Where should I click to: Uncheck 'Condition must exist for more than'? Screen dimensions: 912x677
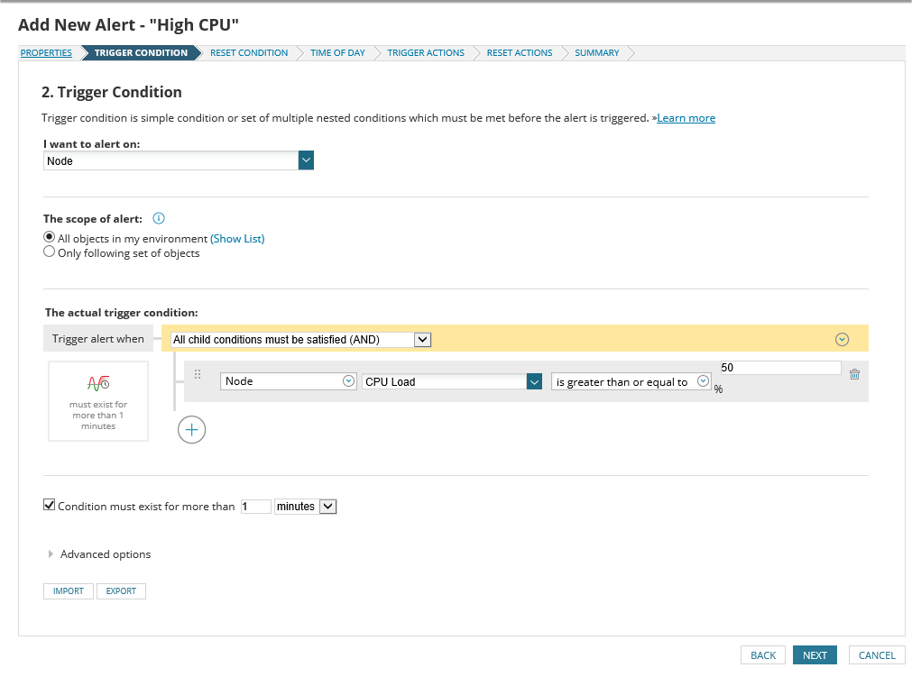tap(49, 504)
